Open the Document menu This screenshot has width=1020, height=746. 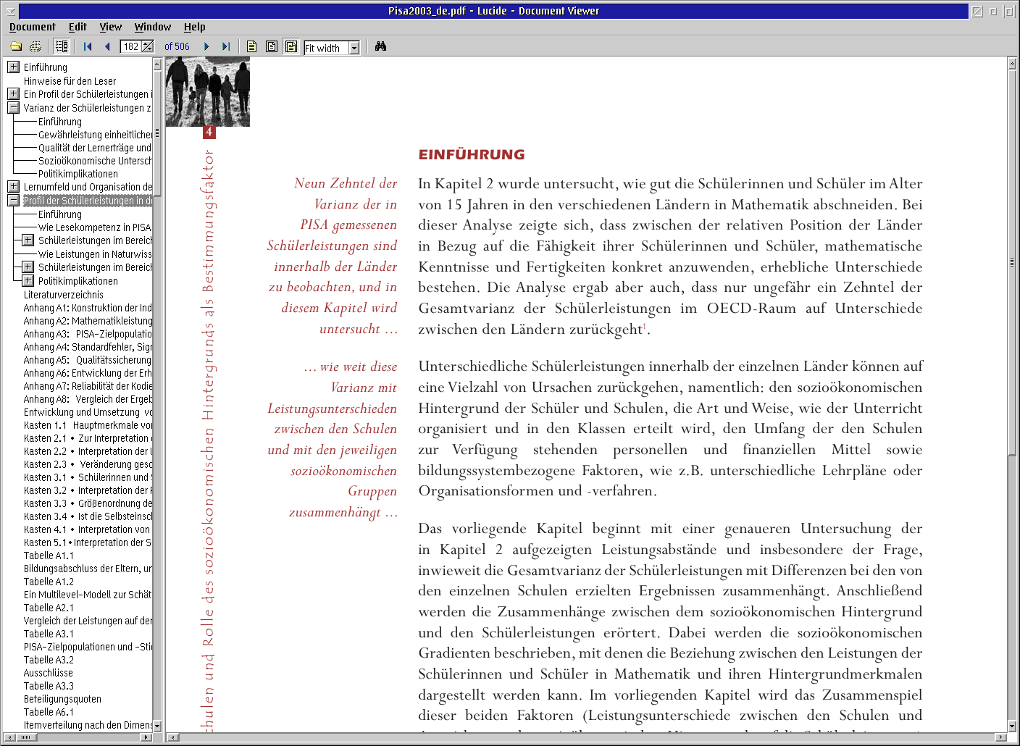33,27
